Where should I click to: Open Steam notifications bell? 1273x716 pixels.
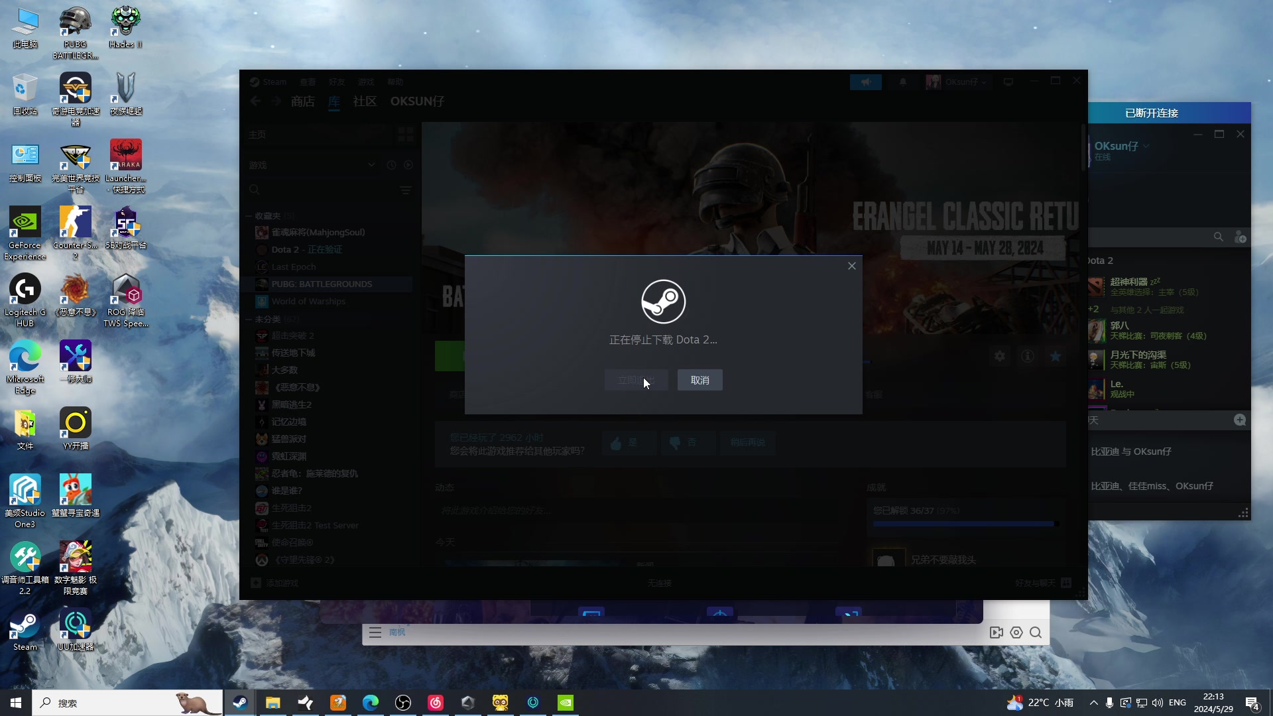pyautogui.click(x=903, y=82)
